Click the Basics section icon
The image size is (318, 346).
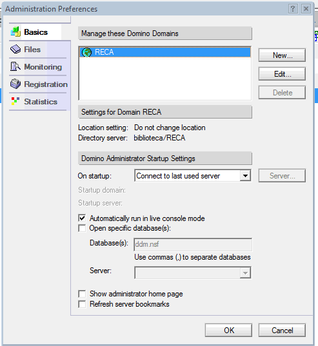[15, 32]
